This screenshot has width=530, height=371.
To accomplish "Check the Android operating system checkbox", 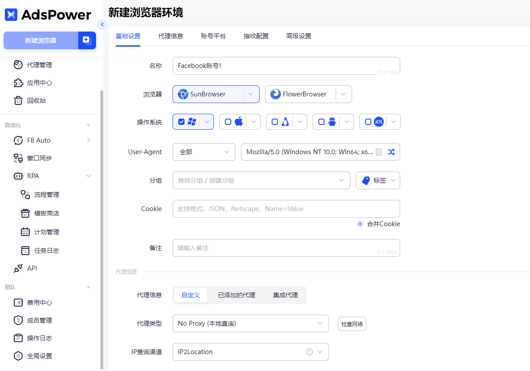I will coord(321,122).
